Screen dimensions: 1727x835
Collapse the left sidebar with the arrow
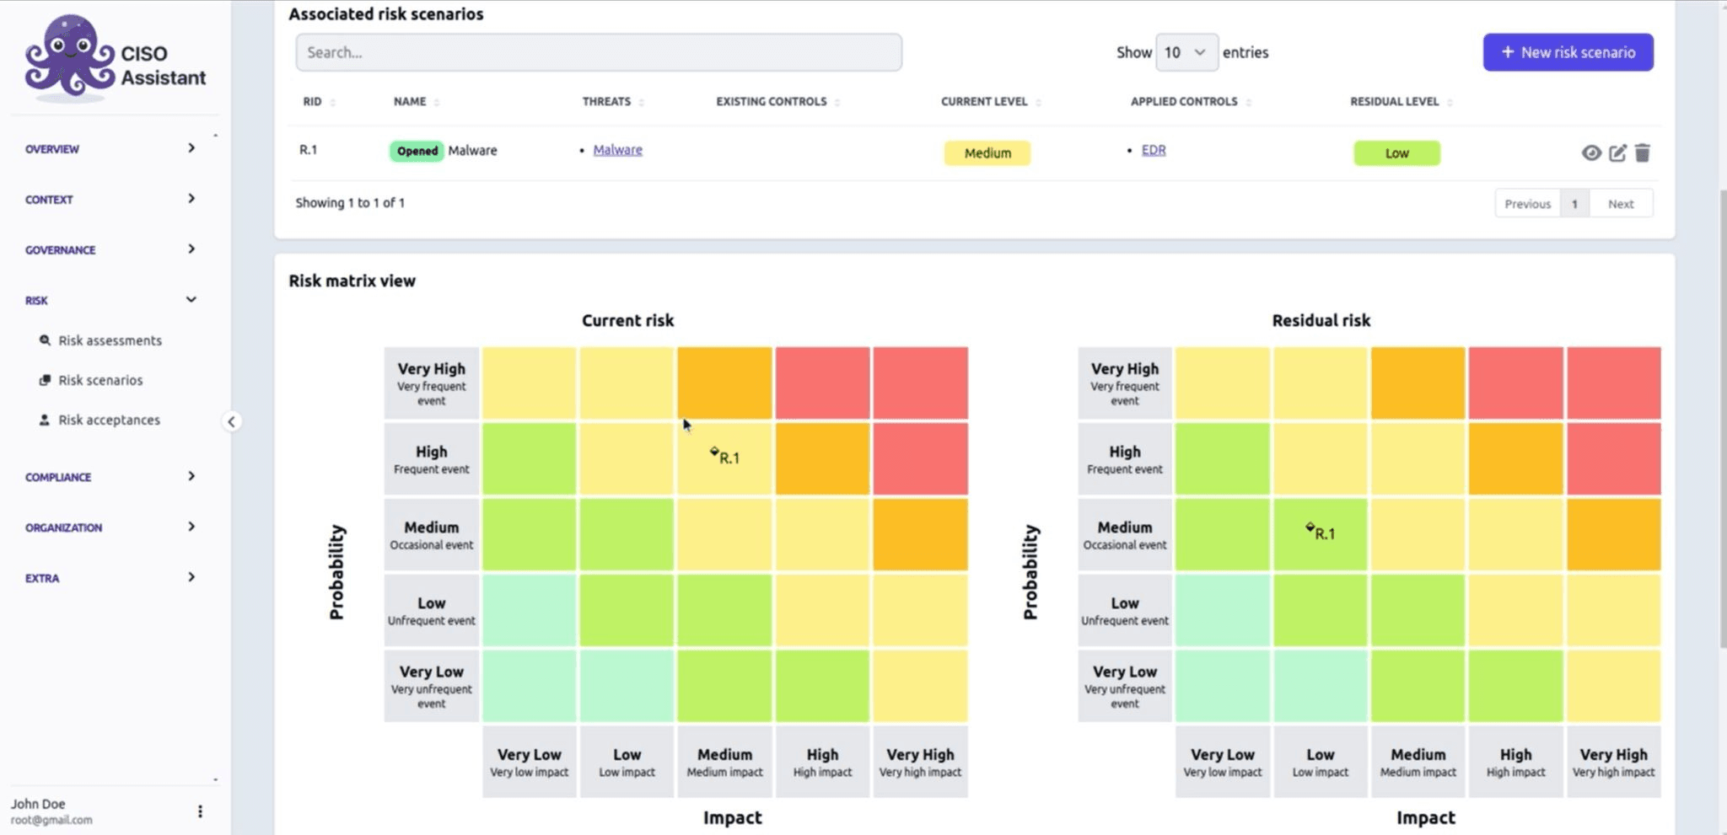click(x=232, y=421)
